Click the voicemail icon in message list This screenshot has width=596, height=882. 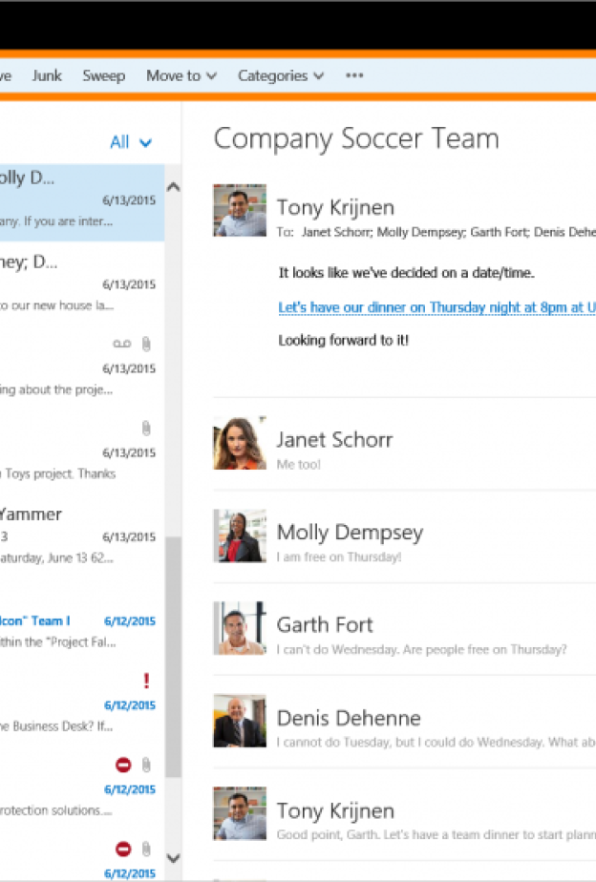pyautogui.click(x=122, y=344)
